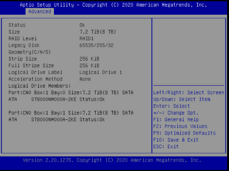Click the Status row showing Ok
The width and height of the screenshot is (229, 171).
47,25
